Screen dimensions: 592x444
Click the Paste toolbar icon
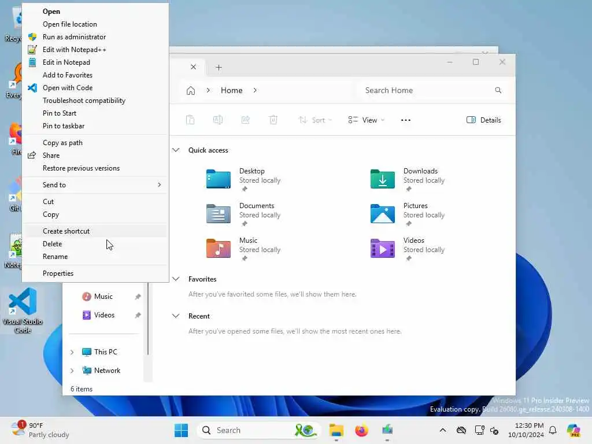190,120
